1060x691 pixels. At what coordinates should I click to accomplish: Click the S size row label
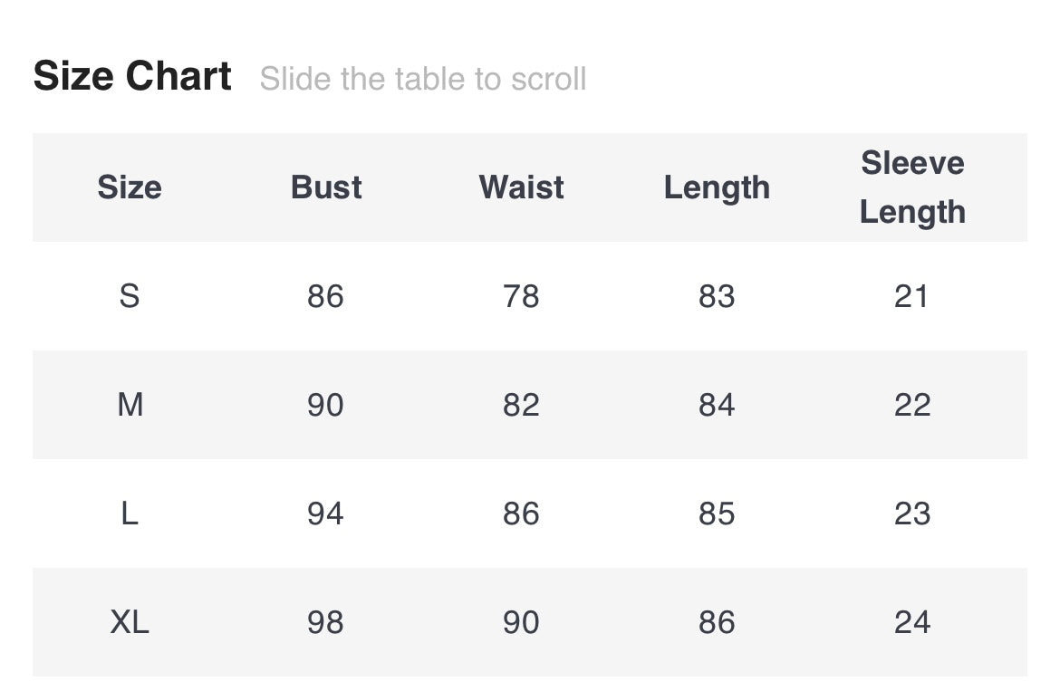[x=130, y=296]
